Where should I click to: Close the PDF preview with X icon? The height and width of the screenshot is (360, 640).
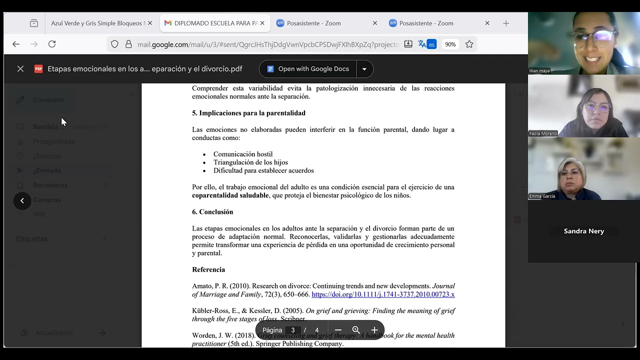(20, 69)
